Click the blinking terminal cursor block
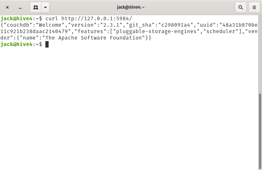The height and width of the screenshot is (170, 262). (47, 44)
